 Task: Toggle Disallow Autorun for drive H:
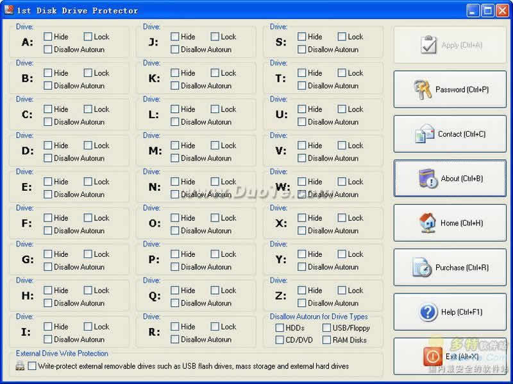(x=47, y=303)
